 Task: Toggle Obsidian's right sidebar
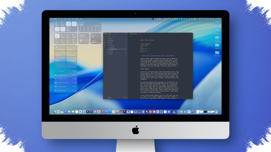point(192,34)
